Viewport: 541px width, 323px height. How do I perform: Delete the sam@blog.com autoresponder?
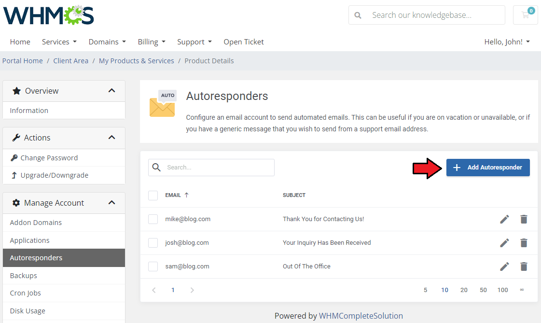pyautogui.click(x=524, y=267)
